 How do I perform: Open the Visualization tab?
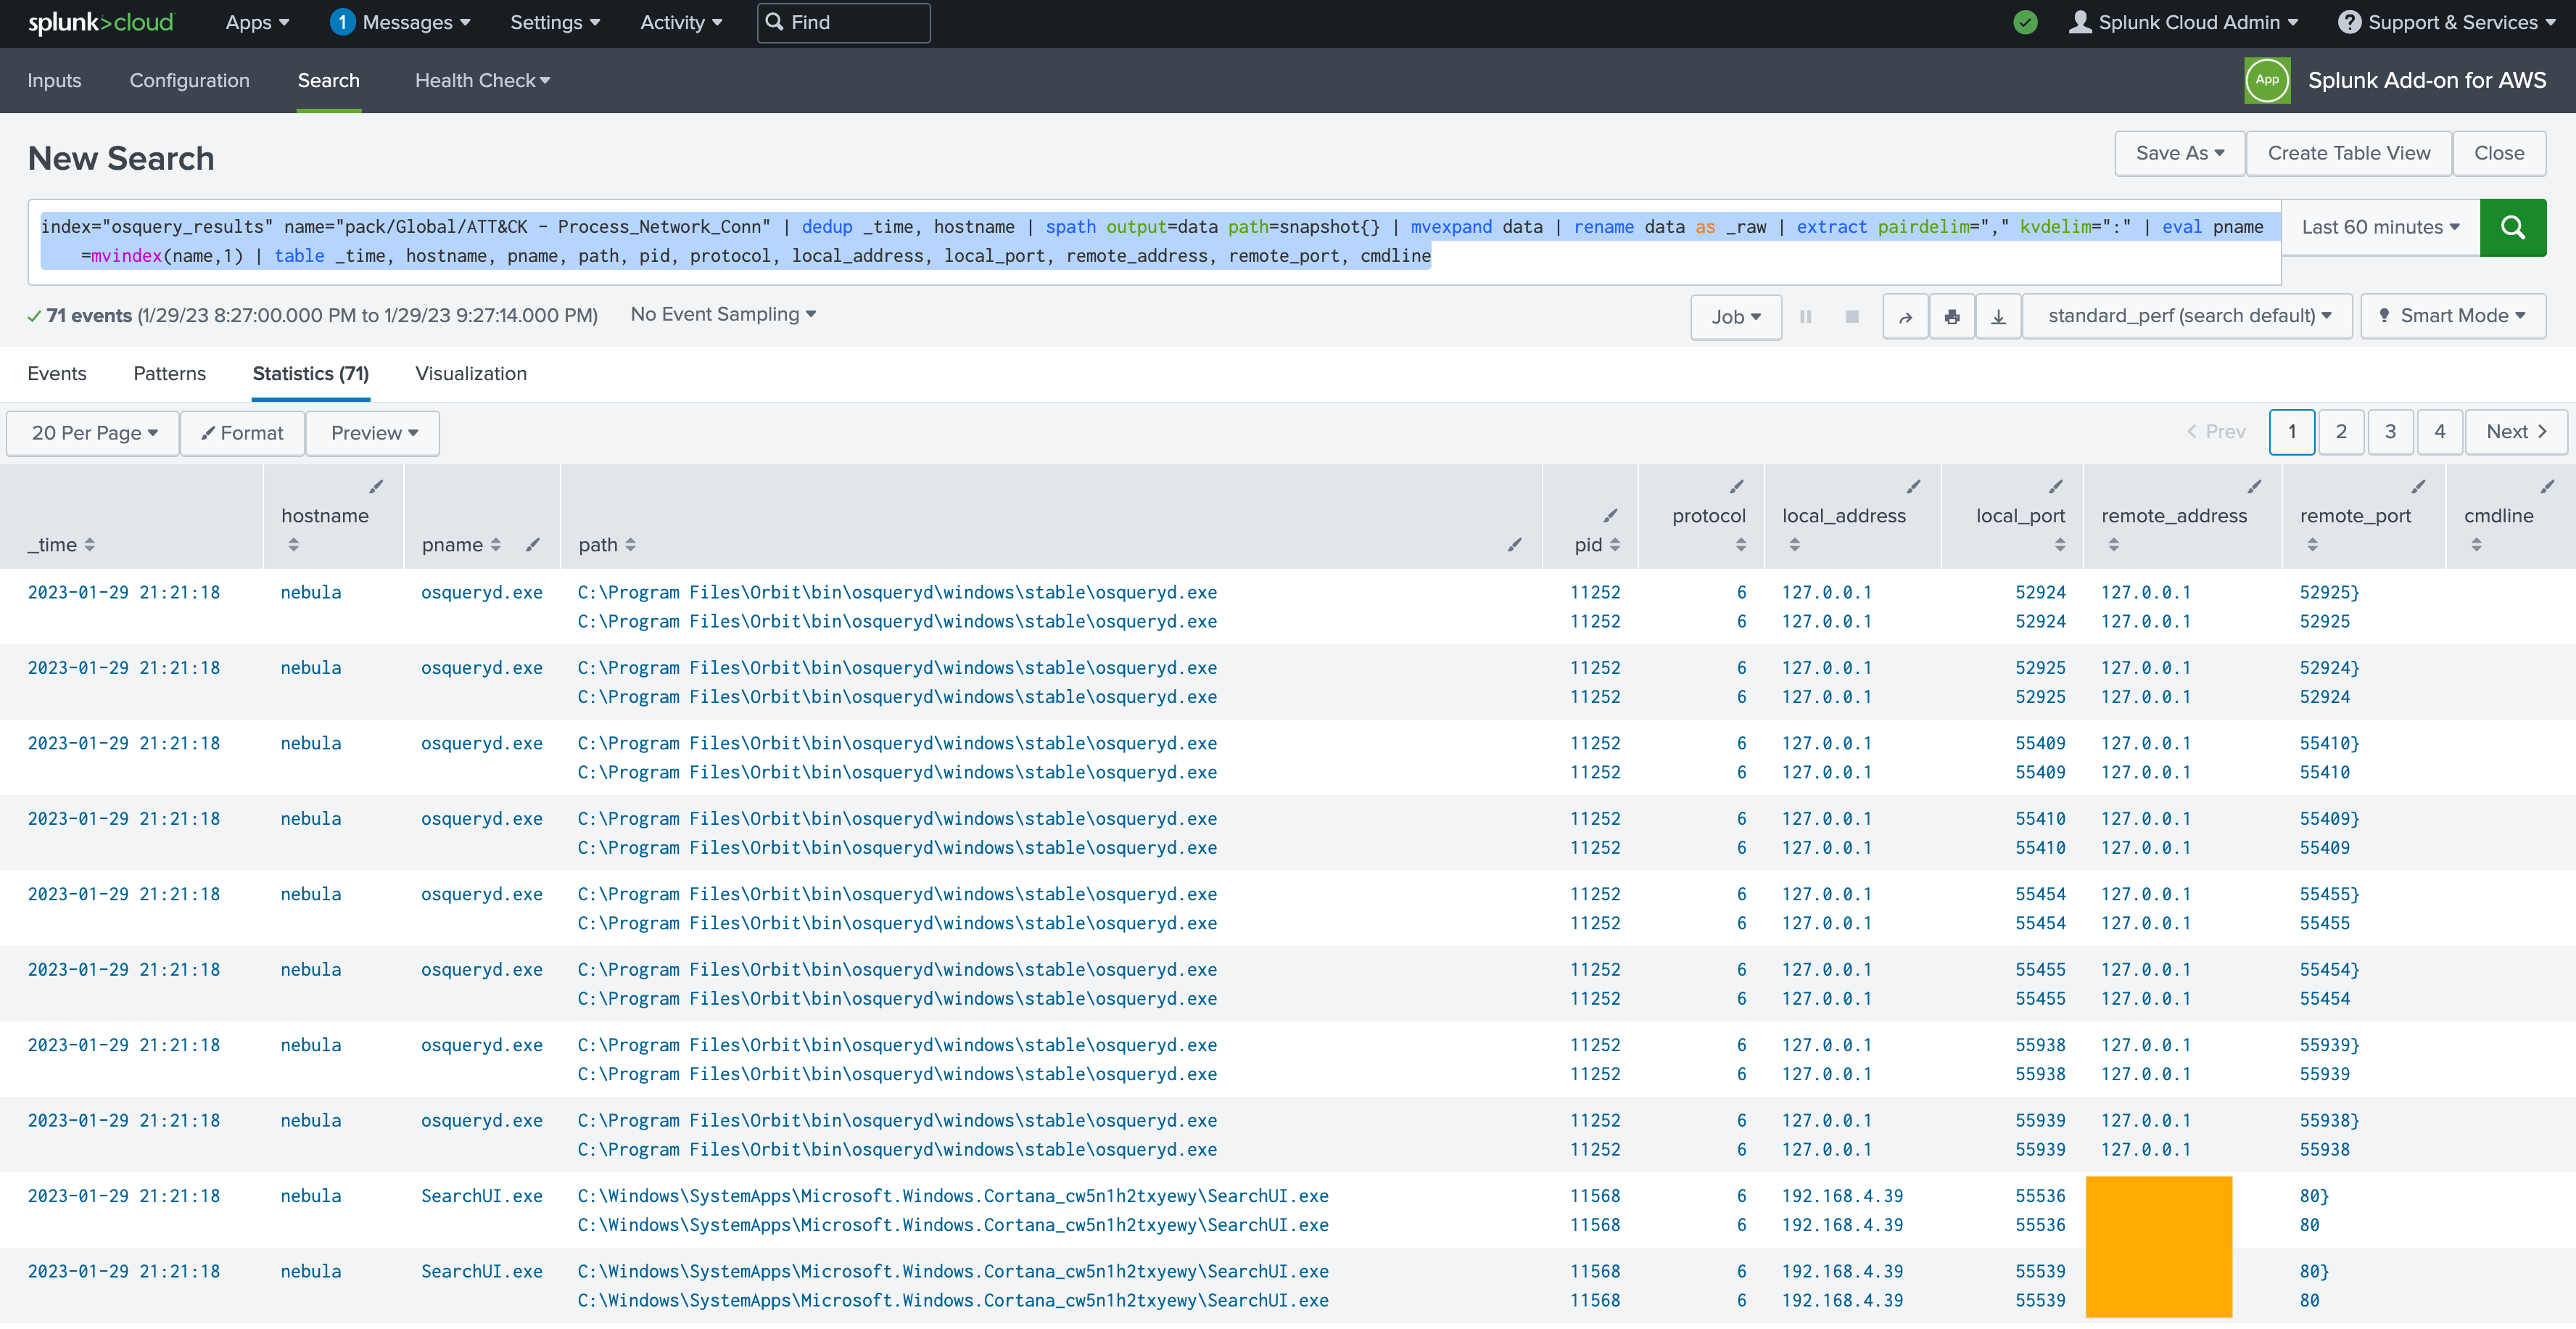point(471,373)
